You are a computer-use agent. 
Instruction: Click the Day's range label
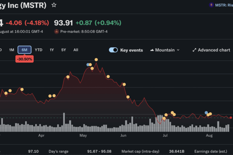click(59, 152)
